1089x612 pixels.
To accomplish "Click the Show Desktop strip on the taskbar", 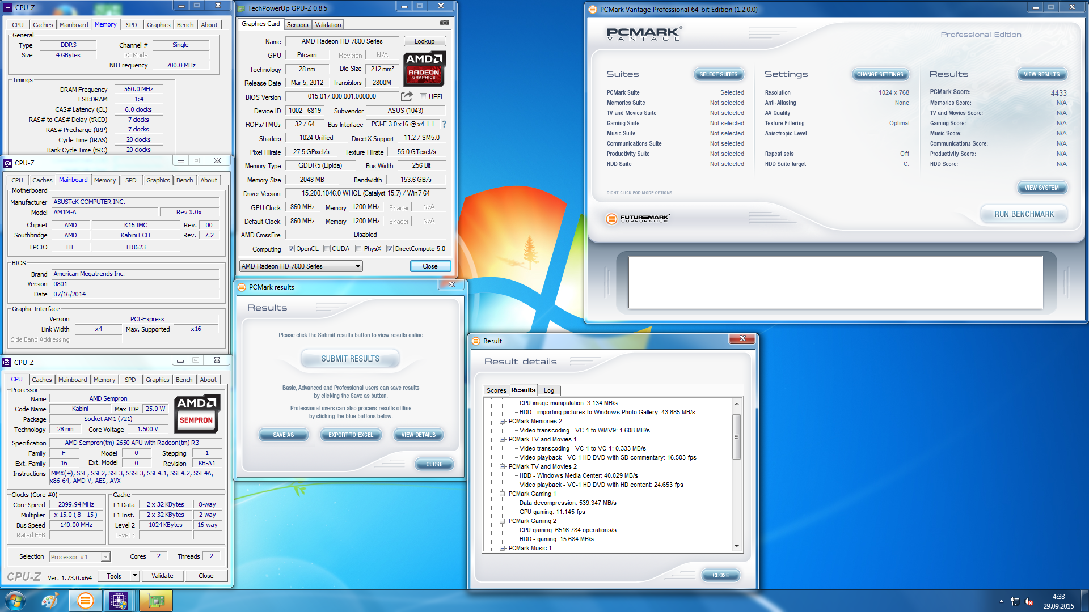I will point(1085,601).
